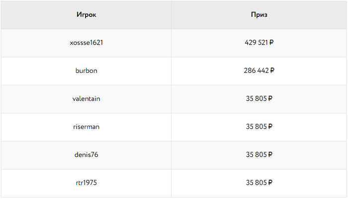Select the 286 442 prize amount

pyautogui.click(x=256, y=70)
